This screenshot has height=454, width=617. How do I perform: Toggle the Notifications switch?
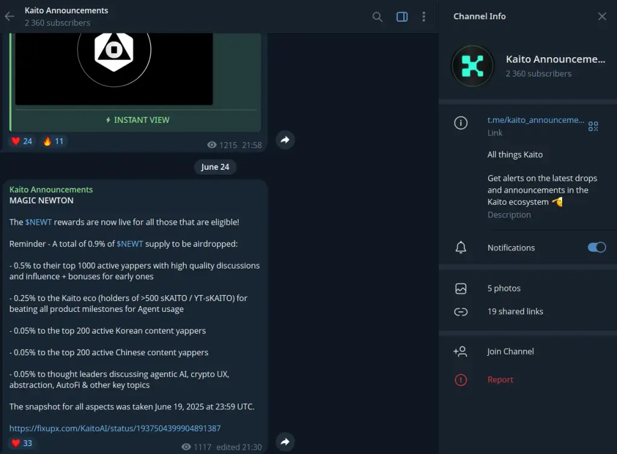597,247
